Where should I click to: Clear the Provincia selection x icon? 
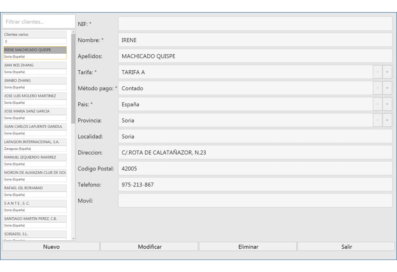377,120
